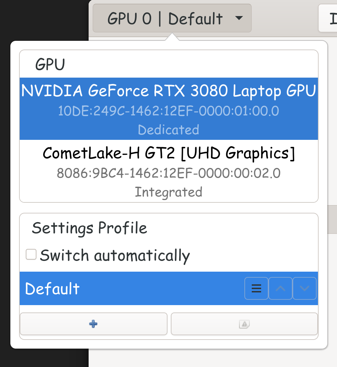Viewport: 337px width, 367px height.
Task: Add a new settings profile
Action: click(94, 324)
